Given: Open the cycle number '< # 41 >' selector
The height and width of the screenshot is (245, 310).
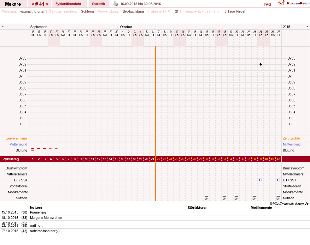Looking at the screenshot, I should tap(40, 4).
